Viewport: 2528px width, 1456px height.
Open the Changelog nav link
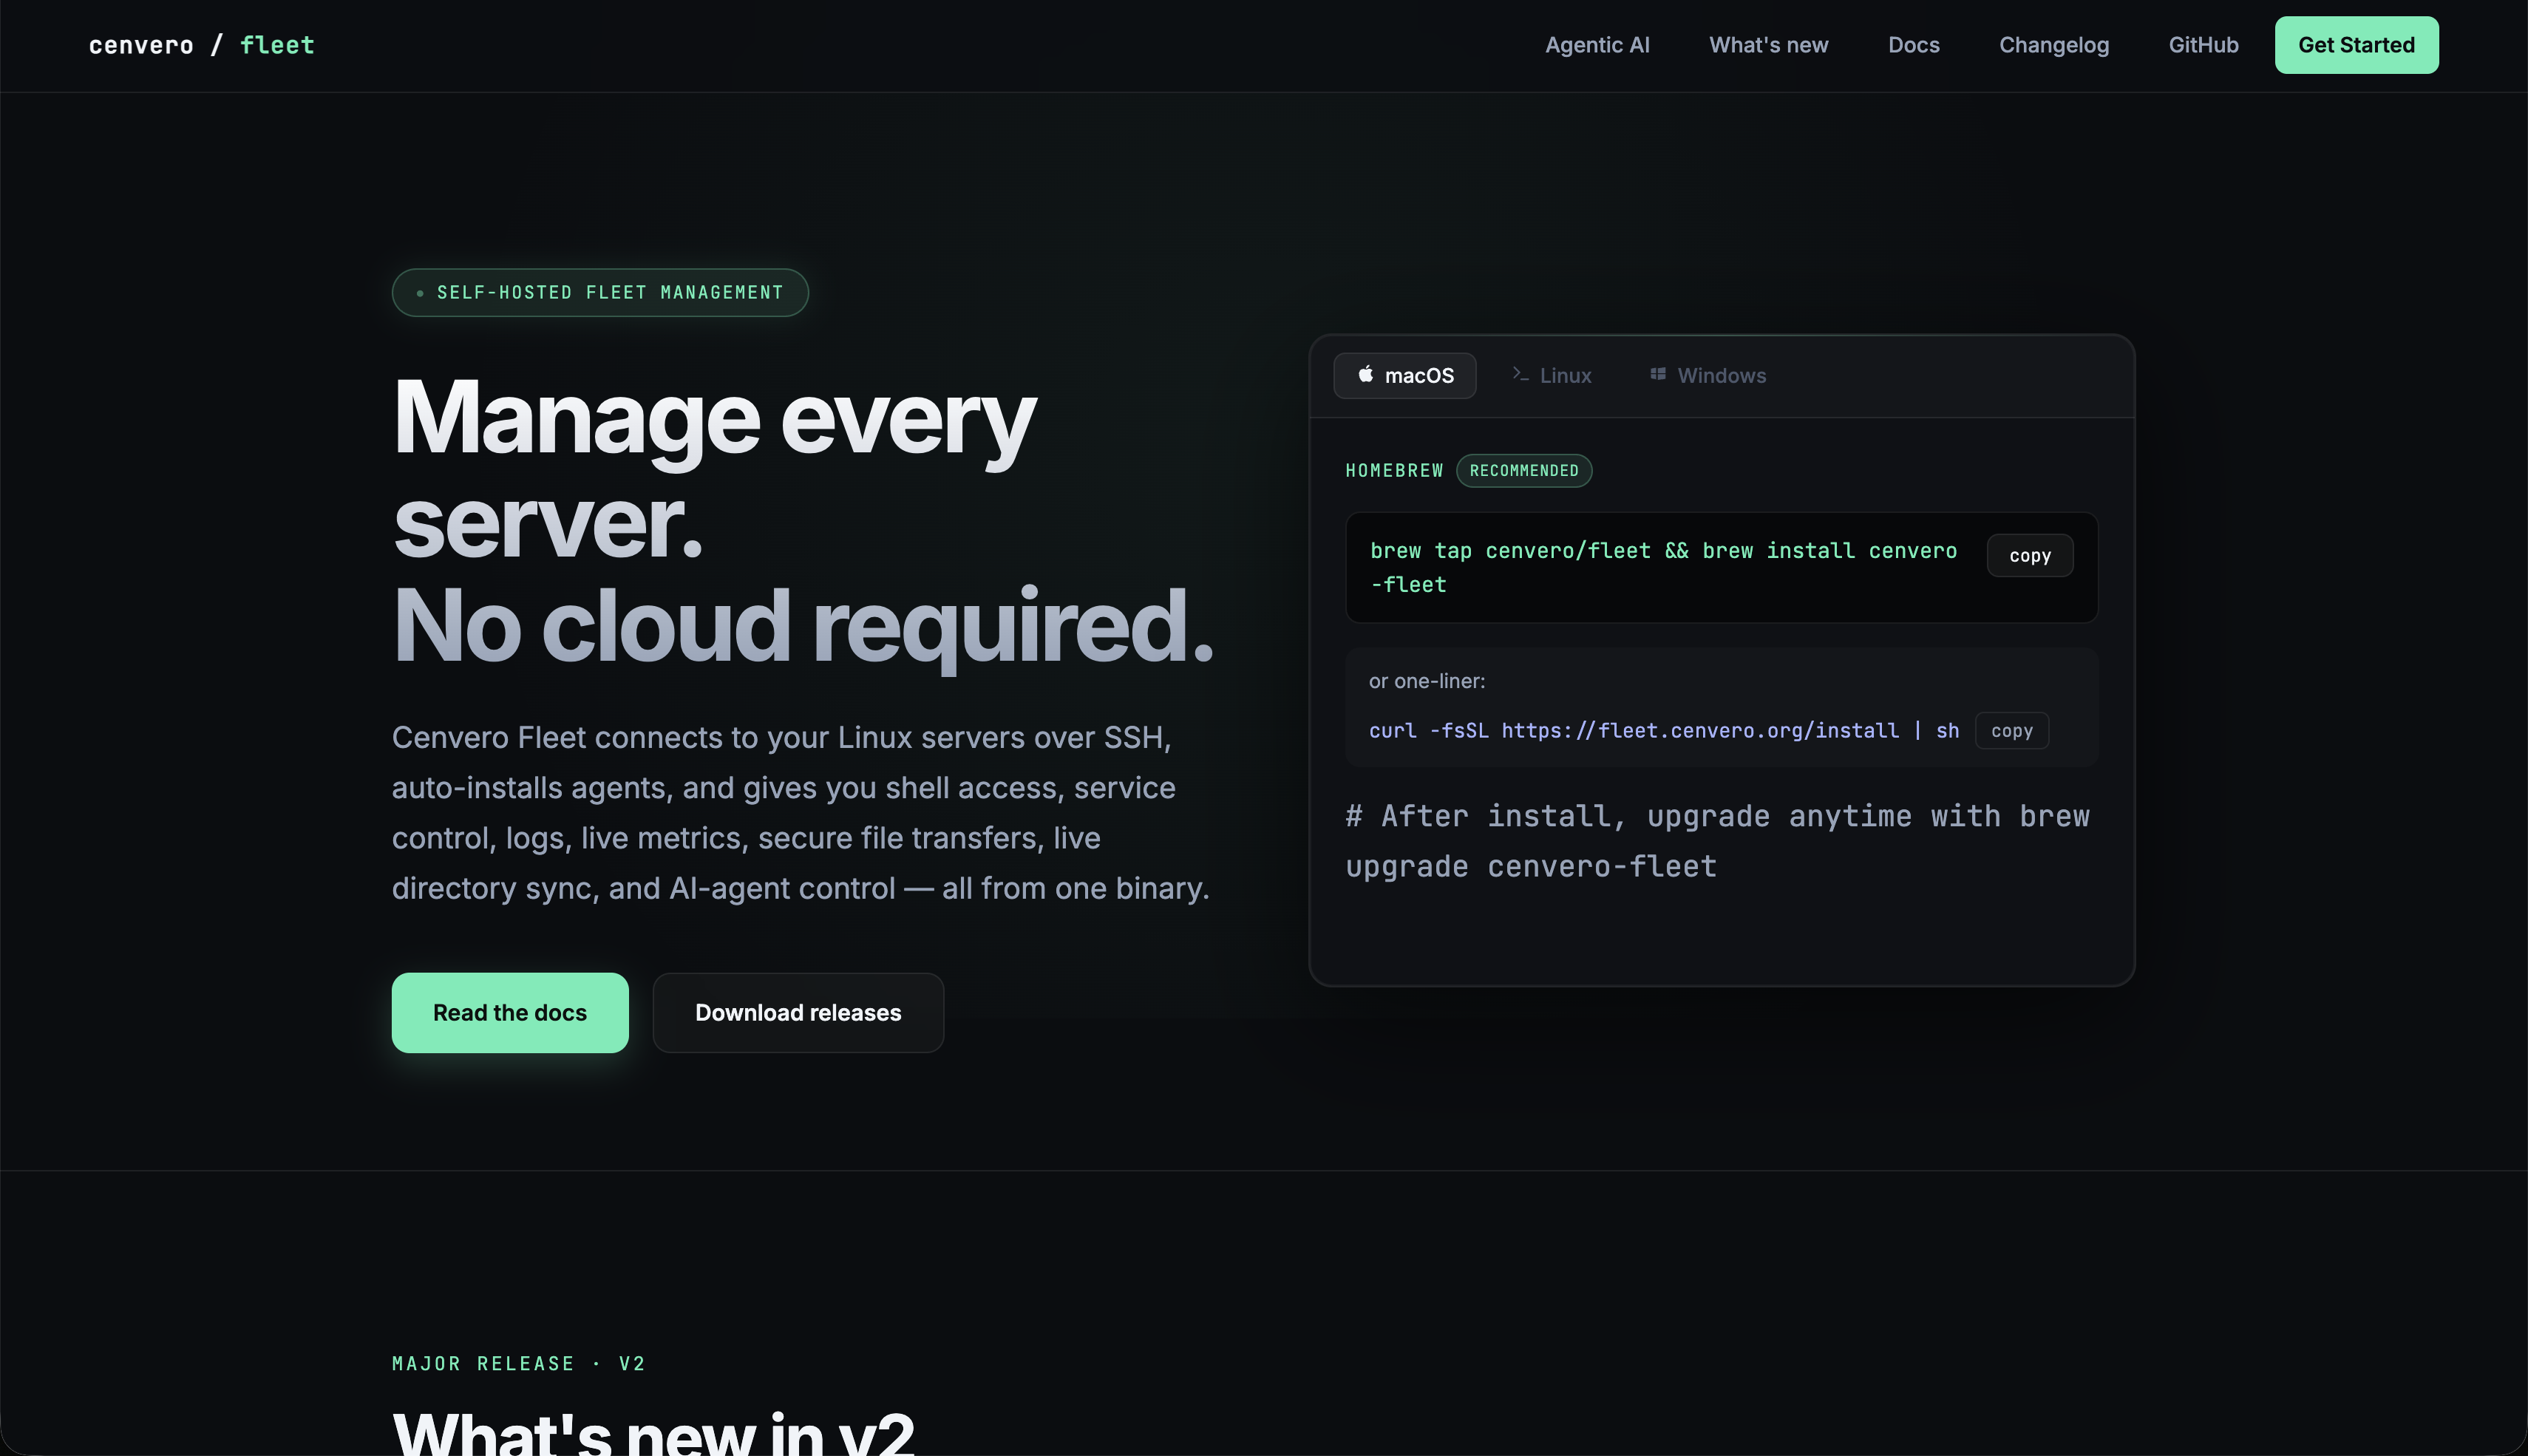pos(2054,45)
